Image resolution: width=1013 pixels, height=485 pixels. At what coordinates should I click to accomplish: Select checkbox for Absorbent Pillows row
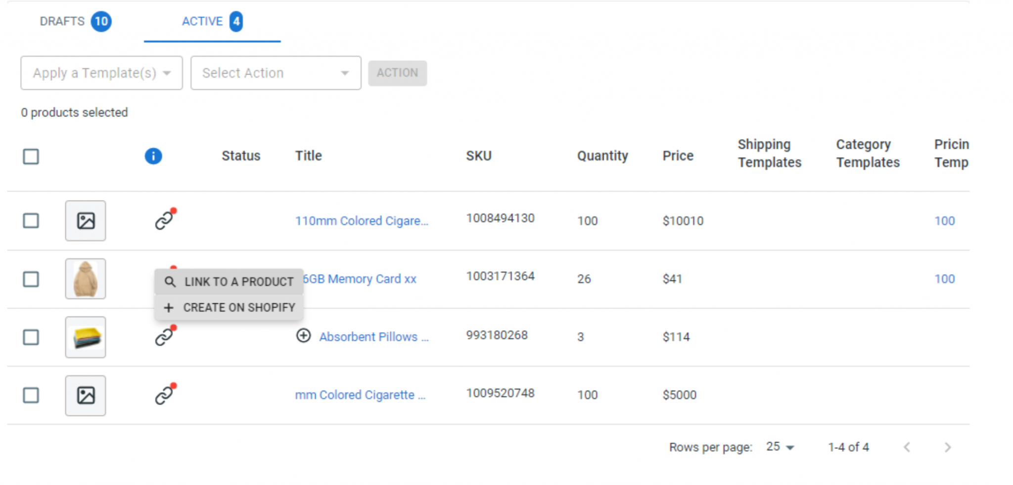pyautogui.click(x=31, y=337)
